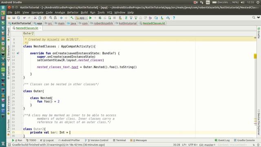Image resolution: width=261 pixels, height=147 pixels.
Task: Select the NestedClasses.kt breadcrumb
Action: (152, 23)
